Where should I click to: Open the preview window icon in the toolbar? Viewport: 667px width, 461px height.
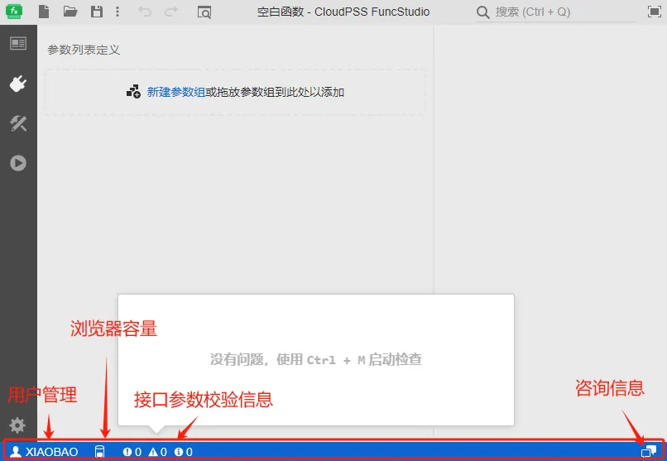click(x=204, y=12)
